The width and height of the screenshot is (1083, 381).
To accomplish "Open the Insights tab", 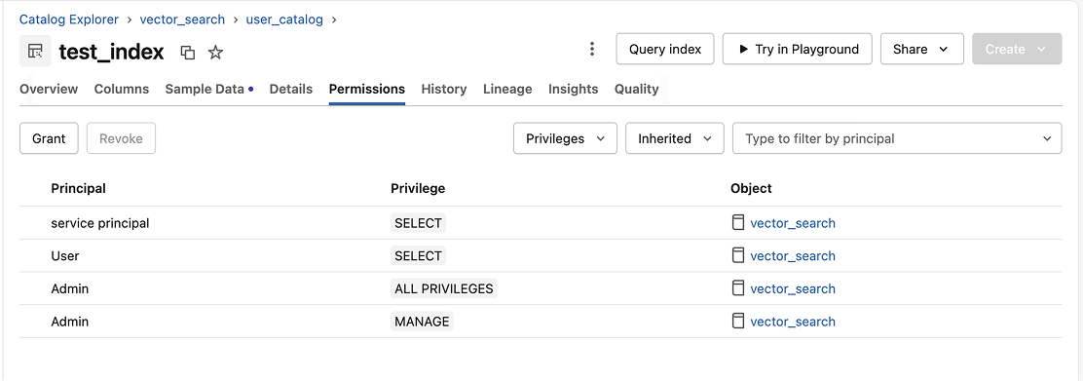I will coord(574,90).
